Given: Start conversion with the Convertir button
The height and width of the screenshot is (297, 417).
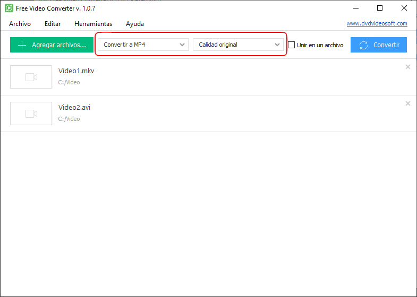Looking at the screenshot, I should click(379, 45).
